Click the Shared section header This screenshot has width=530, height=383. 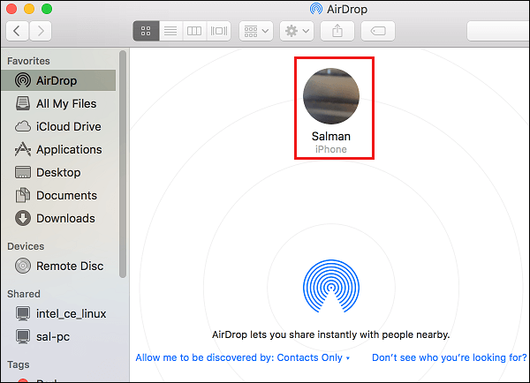[24, 294]
